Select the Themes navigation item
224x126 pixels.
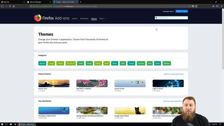(94, 19)
